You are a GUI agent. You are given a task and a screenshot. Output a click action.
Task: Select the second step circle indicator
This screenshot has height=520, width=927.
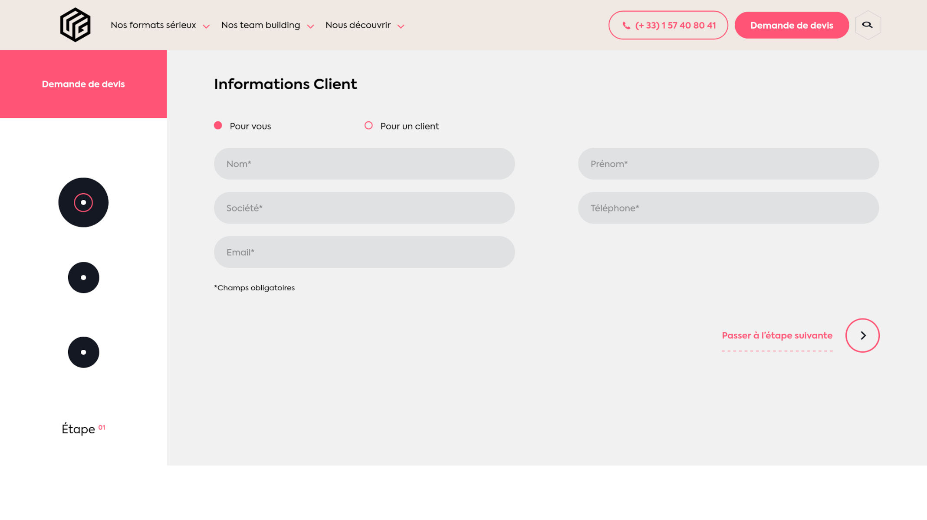tap(83, 277)
